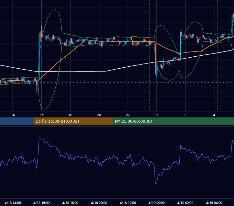Click the hour 2 axis label
The width and height of the screenshot is (234, 206).
click(185, 115)
